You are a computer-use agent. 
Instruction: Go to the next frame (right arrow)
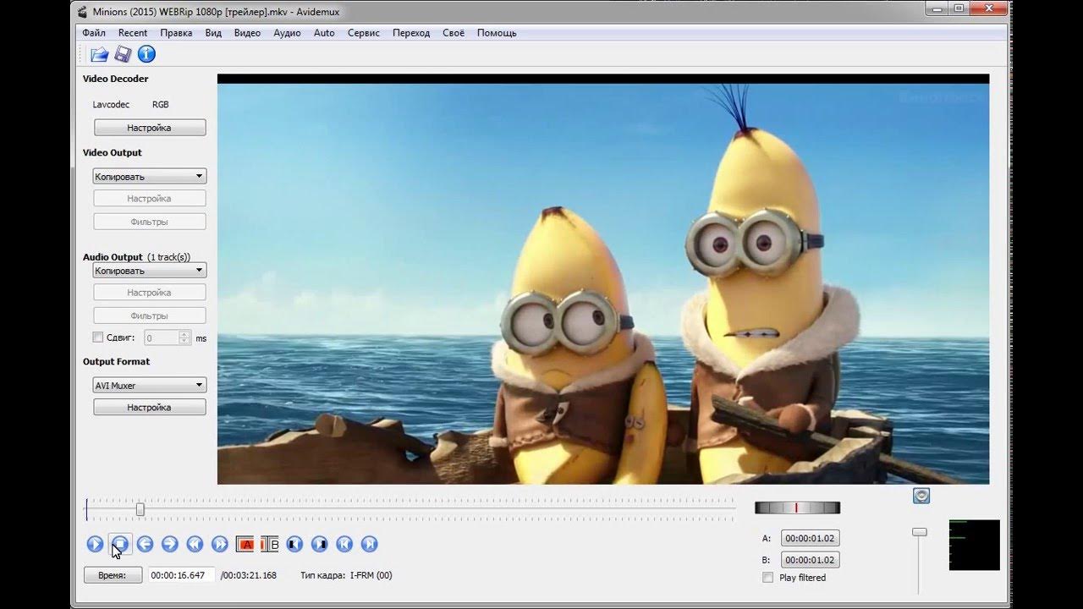pyautogui.click(x=169, y=544)
